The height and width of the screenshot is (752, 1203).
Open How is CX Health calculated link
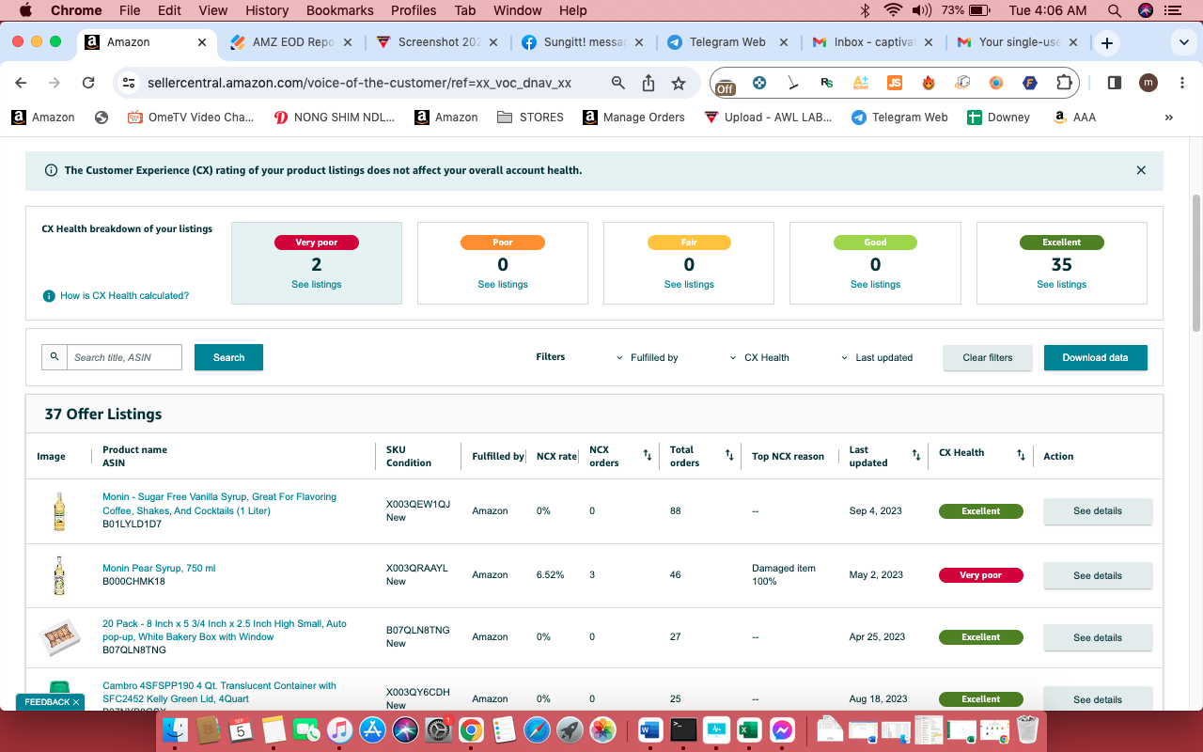[124, 295]
